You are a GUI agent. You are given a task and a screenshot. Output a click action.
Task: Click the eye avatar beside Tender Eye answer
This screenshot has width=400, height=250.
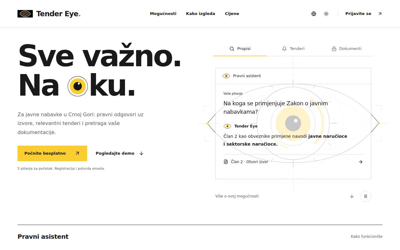click(227, 126)
